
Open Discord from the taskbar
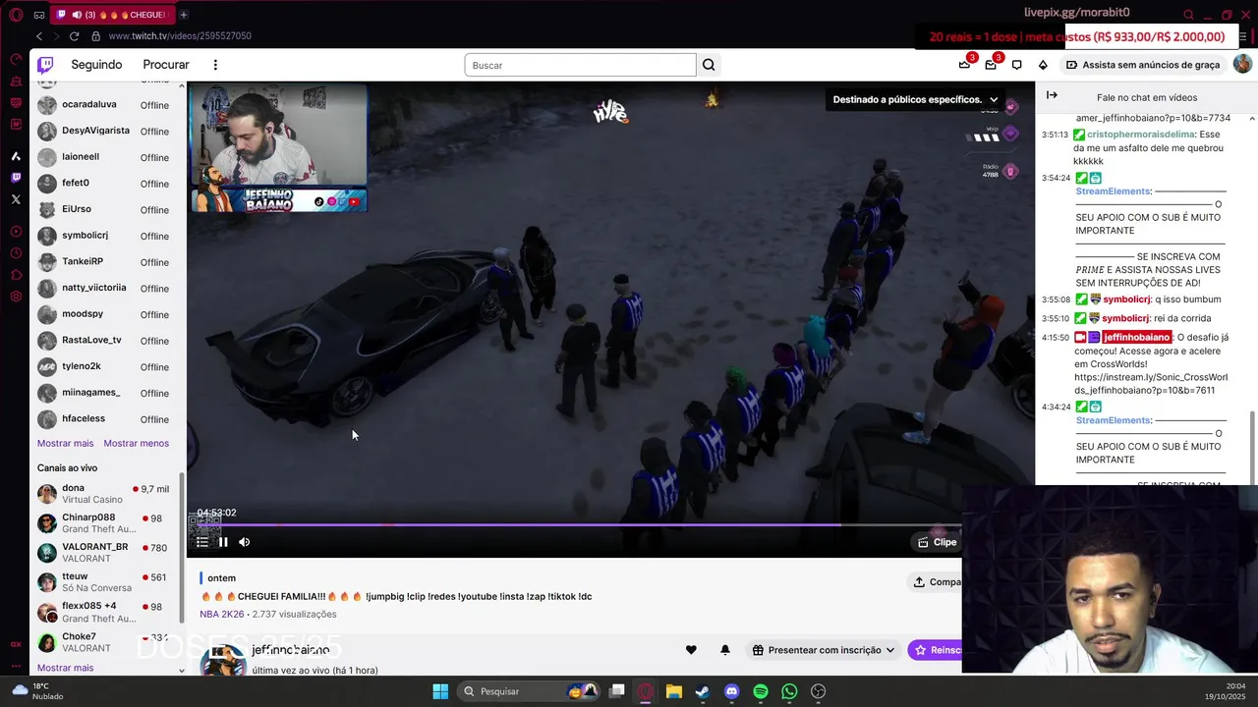[x=731, y=691]
